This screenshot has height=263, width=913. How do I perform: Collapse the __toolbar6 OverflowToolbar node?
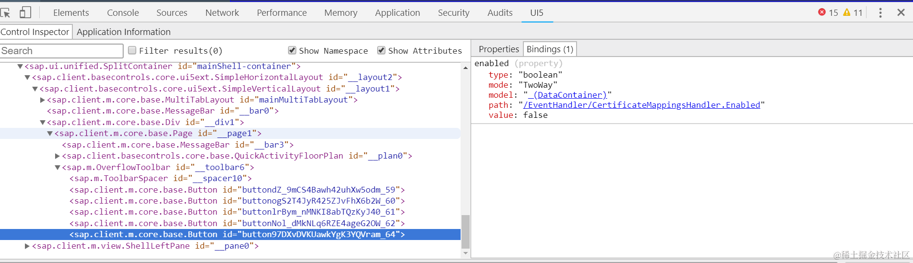tap(58, 168)
